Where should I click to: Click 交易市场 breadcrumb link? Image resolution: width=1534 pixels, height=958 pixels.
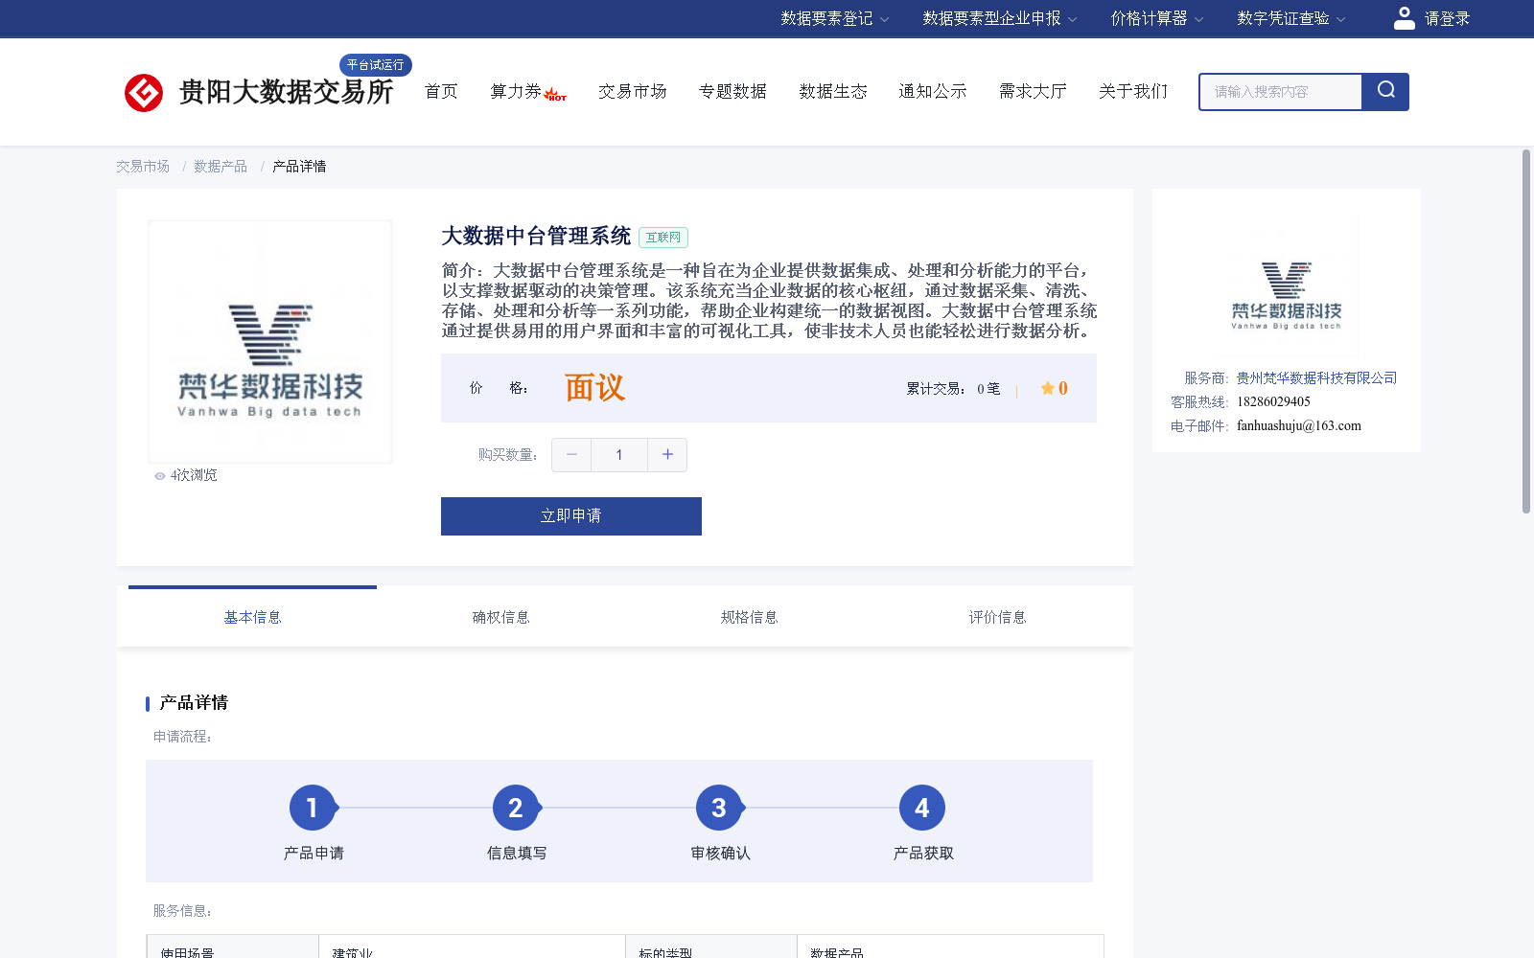pyautogui.click(x=143, y=167)
